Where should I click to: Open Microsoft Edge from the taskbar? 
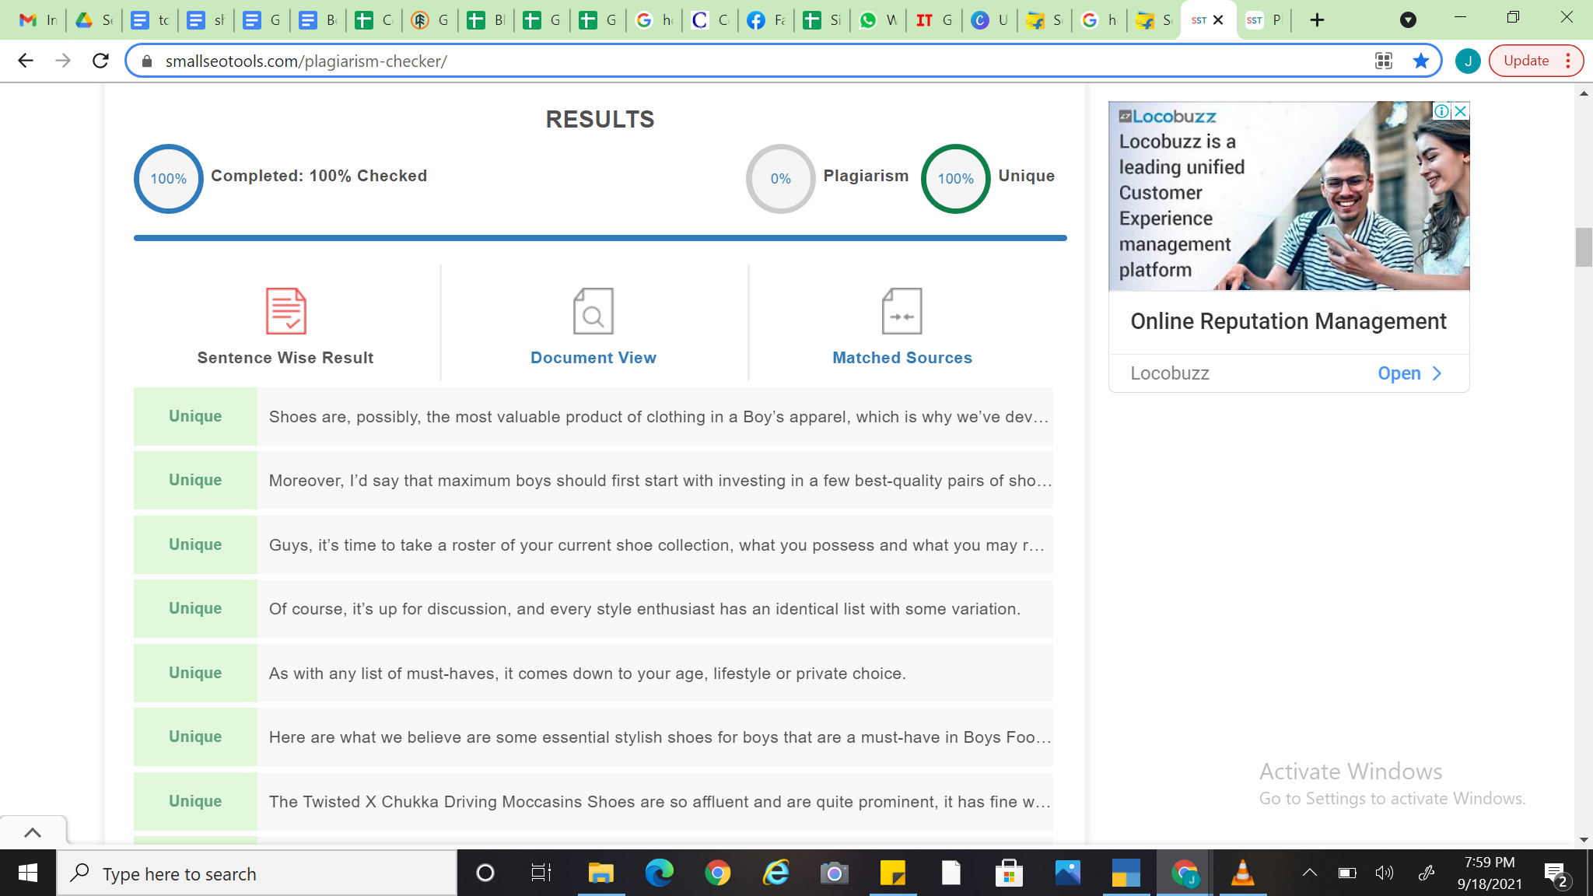click(x=659, y=873)
